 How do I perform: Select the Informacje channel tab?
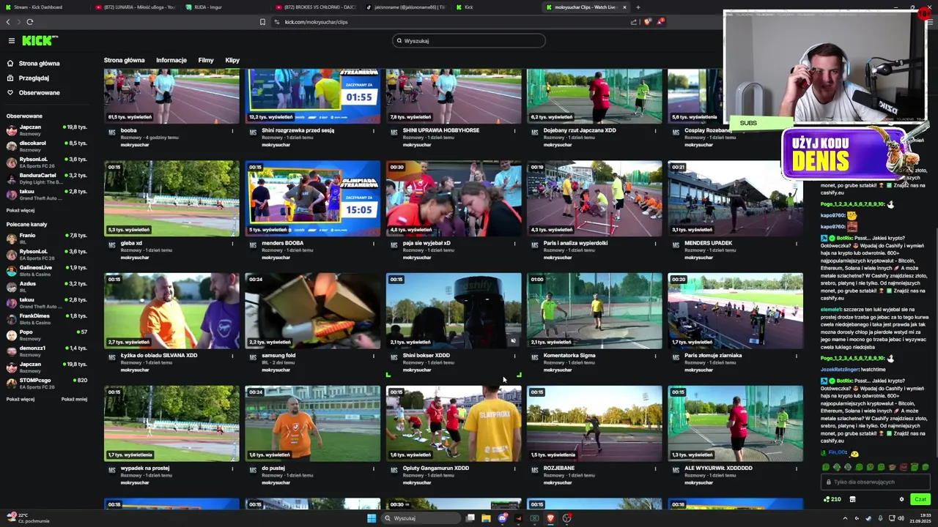point(171,60)
